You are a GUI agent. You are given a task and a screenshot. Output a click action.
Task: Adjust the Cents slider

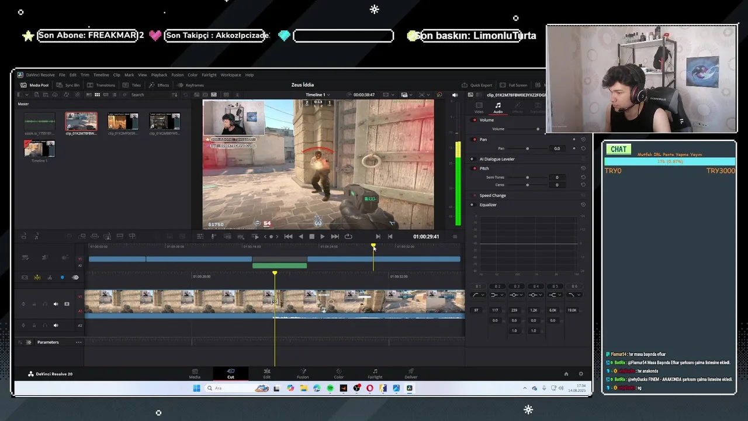528,185
